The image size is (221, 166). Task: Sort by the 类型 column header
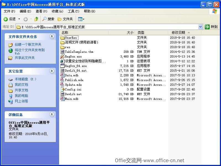[152, 33]
